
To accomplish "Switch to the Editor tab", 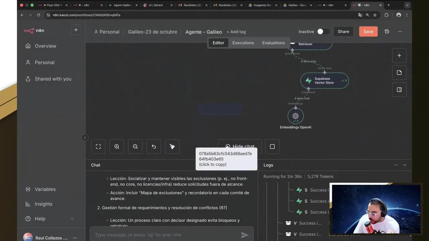I will tap(218, 43).
